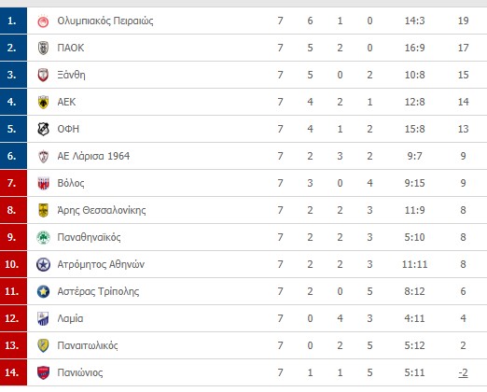Click the 14:3 goal ratio of Ολυμπιακός
Viewport: 487px width, 392px height.
point(414,21)
